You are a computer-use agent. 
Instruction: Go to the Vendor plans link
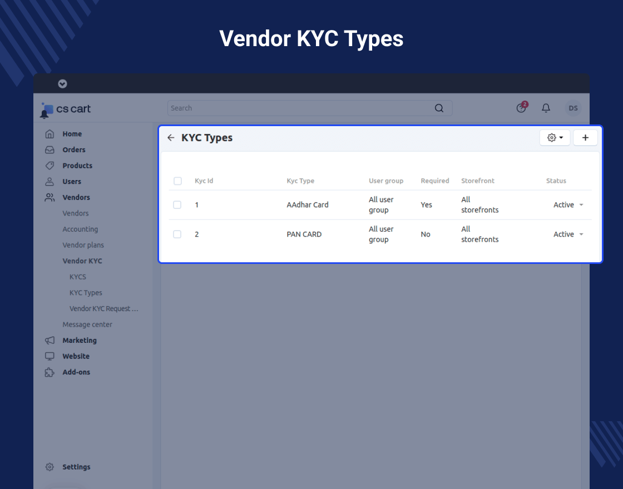click(x=83, y=245)
